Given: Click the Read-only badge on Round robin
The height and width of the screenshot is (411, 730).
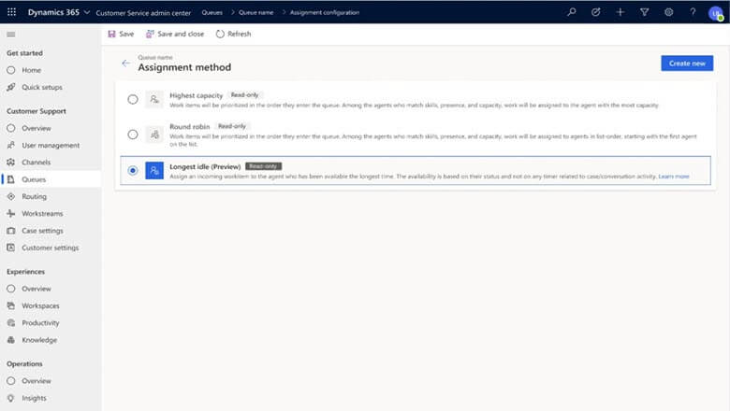Looking at the screenshot, I should pos(232,126).
